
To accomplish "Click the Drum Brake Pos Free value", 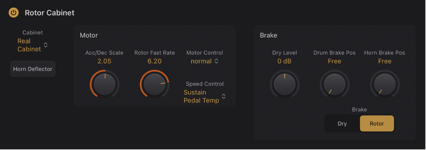I will [335, 61].
